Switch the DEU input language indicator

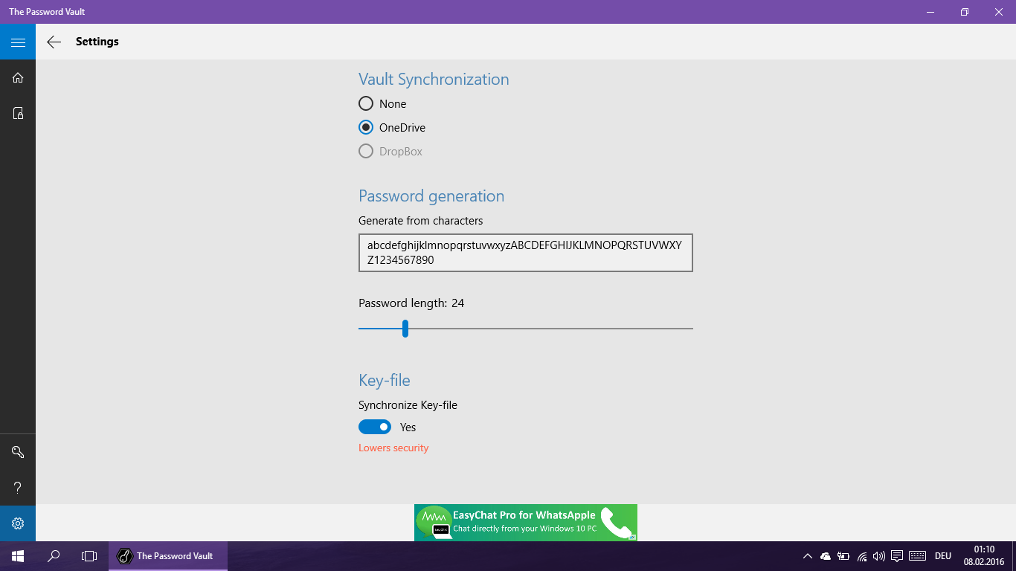[x=943, y=556]
